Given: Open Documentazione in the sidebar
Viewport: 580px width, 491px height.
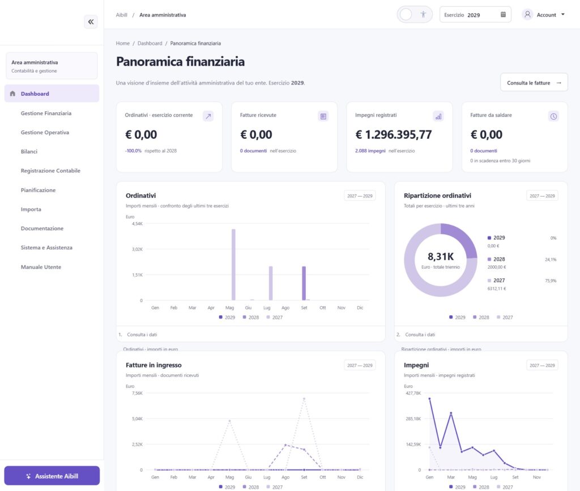Looking at the screenshot, I should point(42,228).
